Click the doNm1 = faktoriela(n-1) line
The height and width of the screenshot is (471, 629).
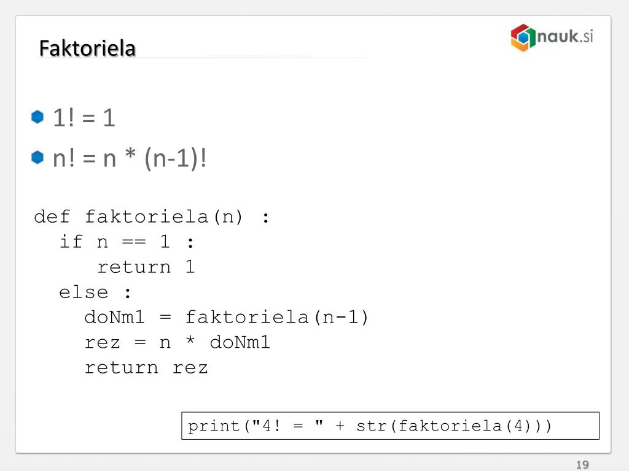tap(226, 317)
